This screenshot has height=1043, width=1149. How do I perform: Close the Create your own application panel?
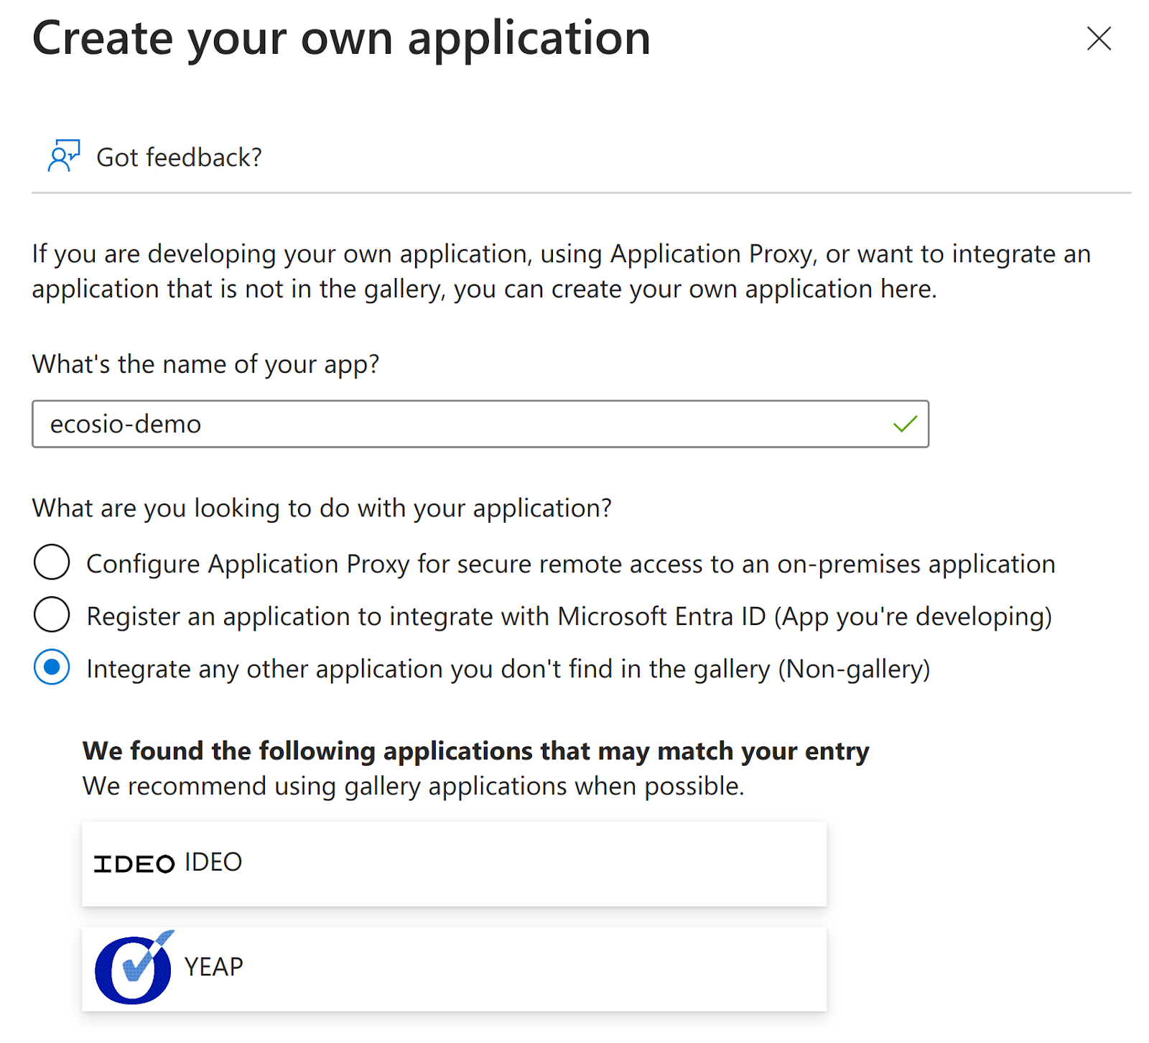(x=1099, y=39)
